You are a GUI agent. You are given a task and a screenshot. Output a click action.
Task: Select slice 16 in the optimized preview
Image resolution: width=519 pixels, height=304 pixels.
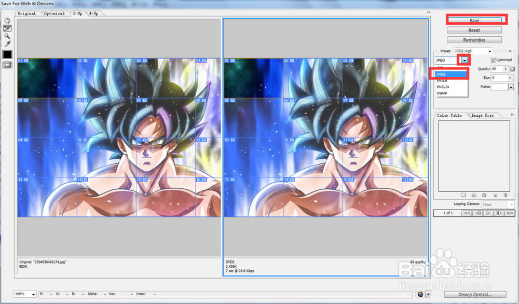tap(415, 197)
